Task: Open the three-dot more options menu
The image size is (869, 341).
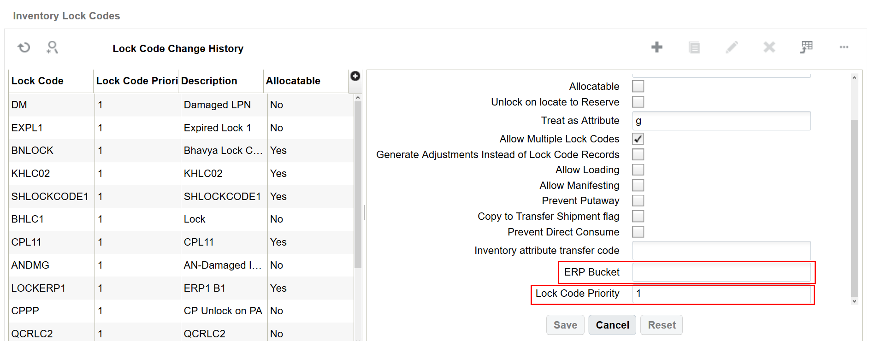Action: click(844, 47)
